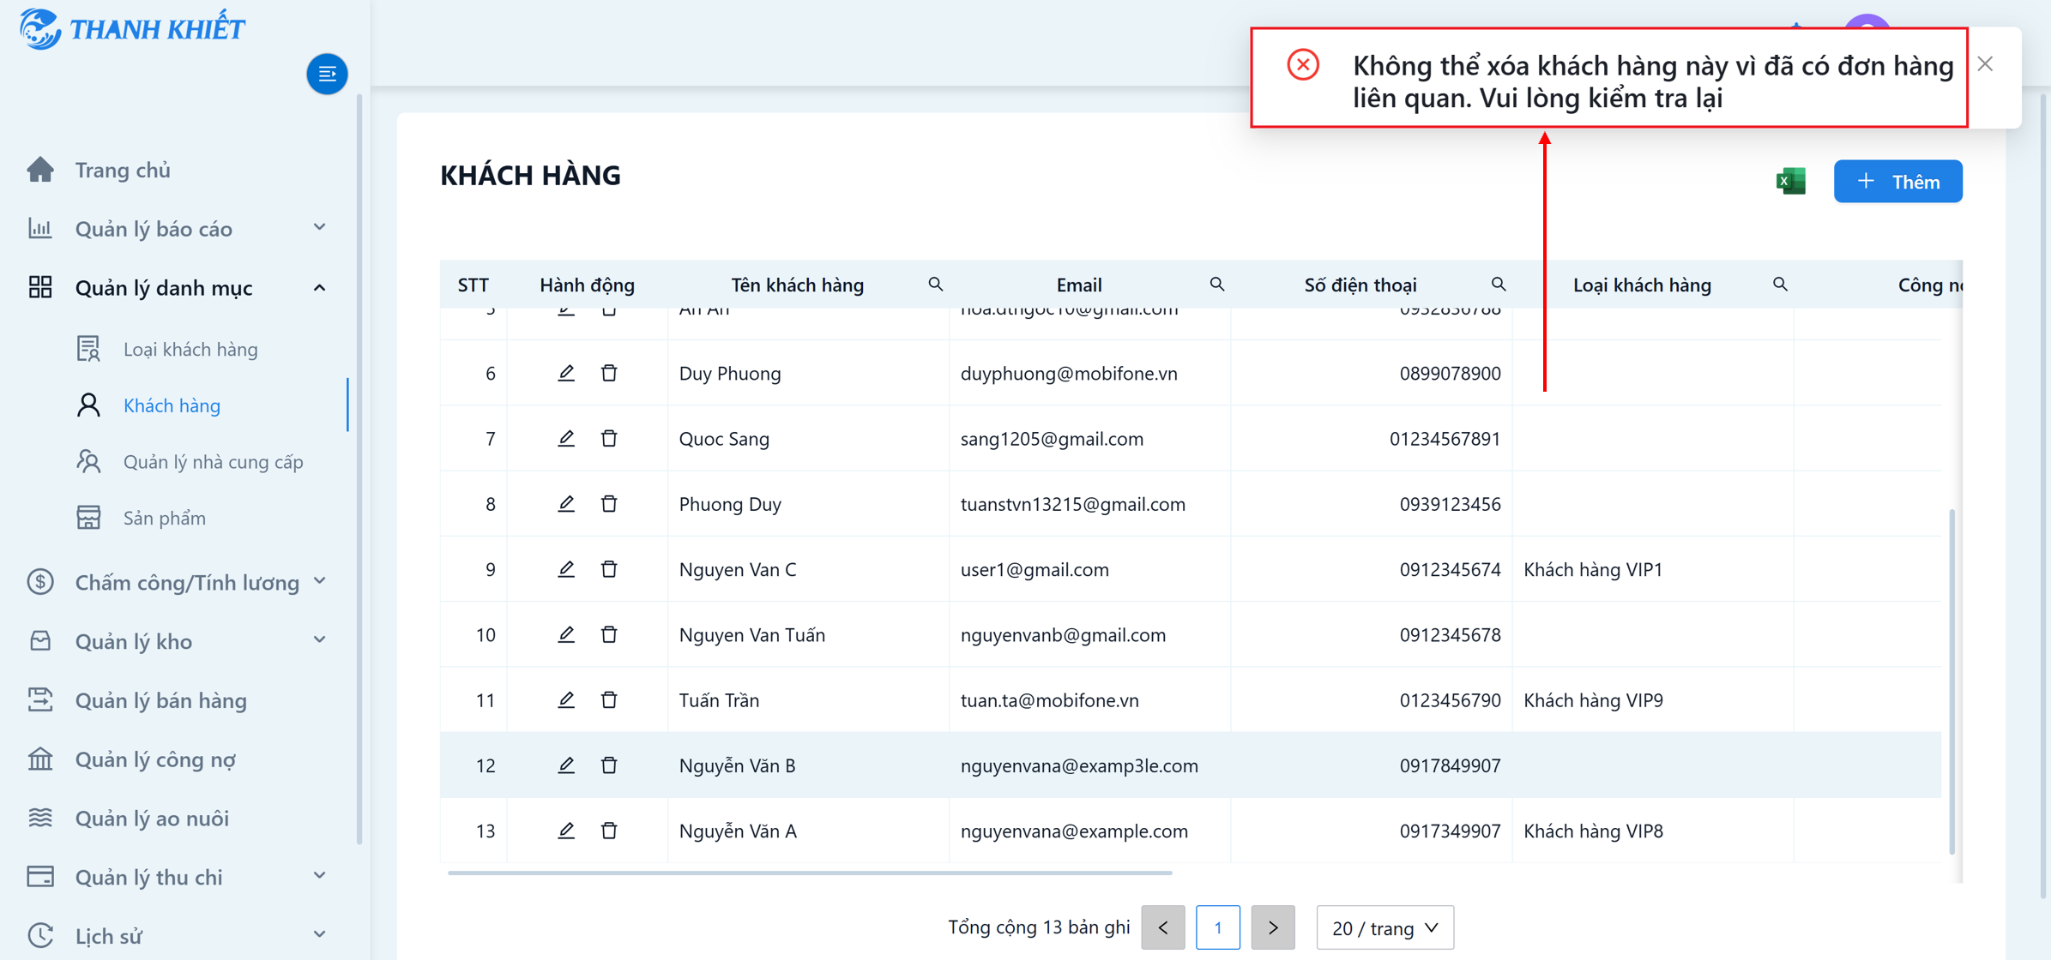Open Quản lý công nợ
This screenshot has height=960, width=2051.
(x=155, y=759)
